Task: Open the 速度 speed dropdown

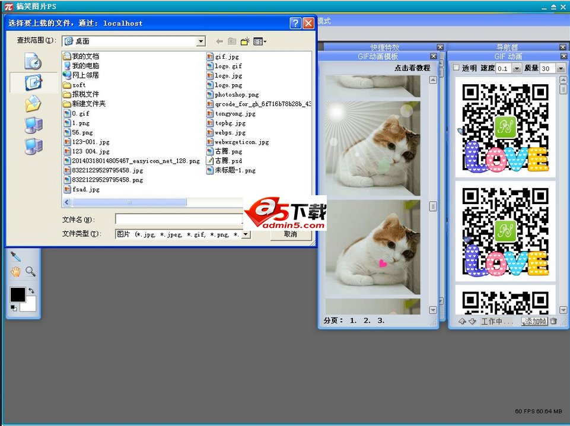Action: pyautogui.click(x=517, y=68)
